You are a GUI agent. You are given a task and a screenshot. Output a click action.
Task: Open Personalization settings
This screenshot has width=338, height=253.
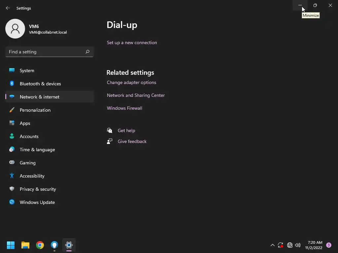[x=50, y=110]
